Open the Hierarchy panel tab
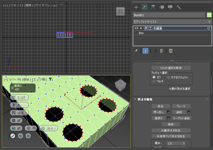 [x=153, y=7]
